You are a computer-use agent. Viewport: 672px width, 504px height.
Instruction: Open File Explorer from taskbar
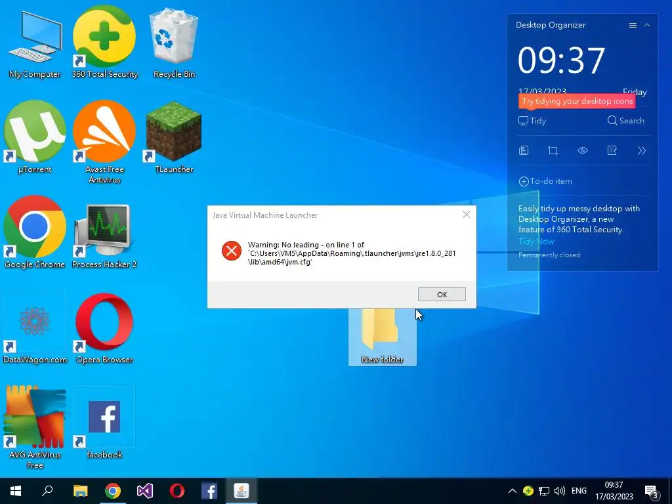(80, 491)
